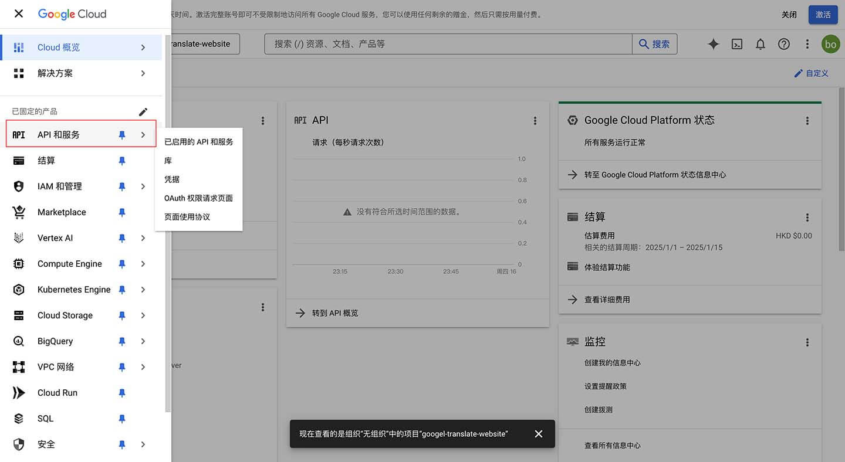The height and width of the screenshot is (462, 845).
Task: Unpin 结算 using its pin icon
Action: [x=122, y=161]
